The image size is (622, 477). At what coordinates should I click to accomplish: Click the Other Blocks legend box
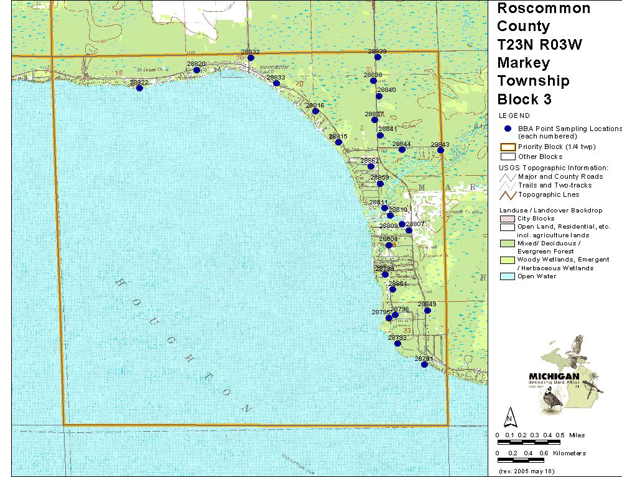point(508,157)
